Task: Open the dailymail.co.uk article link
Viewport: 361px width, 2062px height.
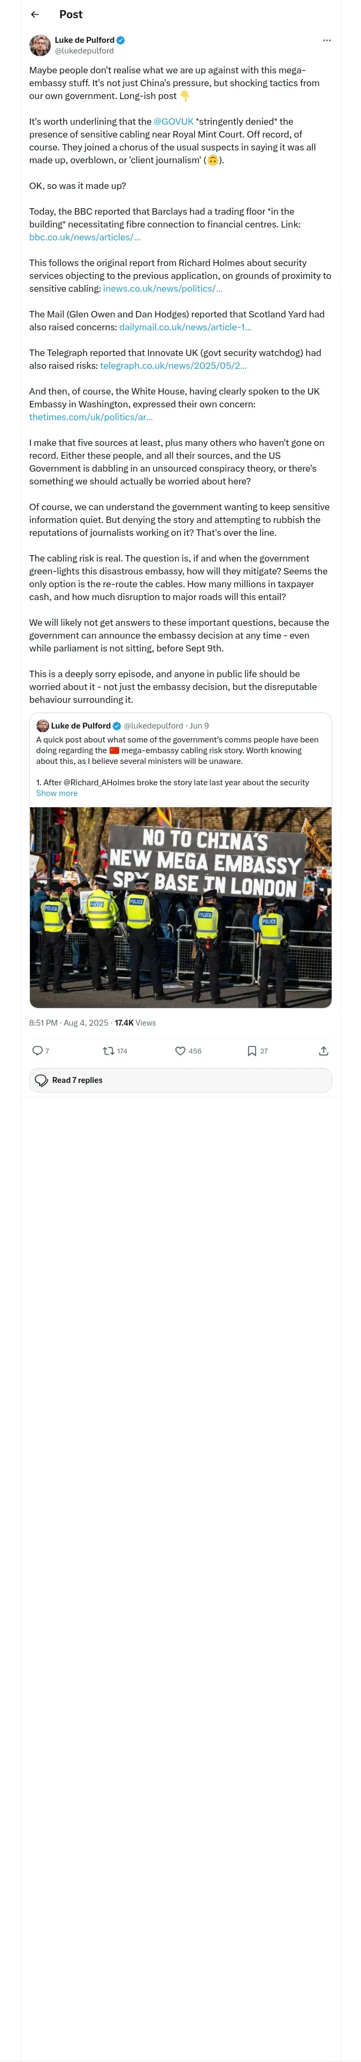Action: [x=186, y=327]
